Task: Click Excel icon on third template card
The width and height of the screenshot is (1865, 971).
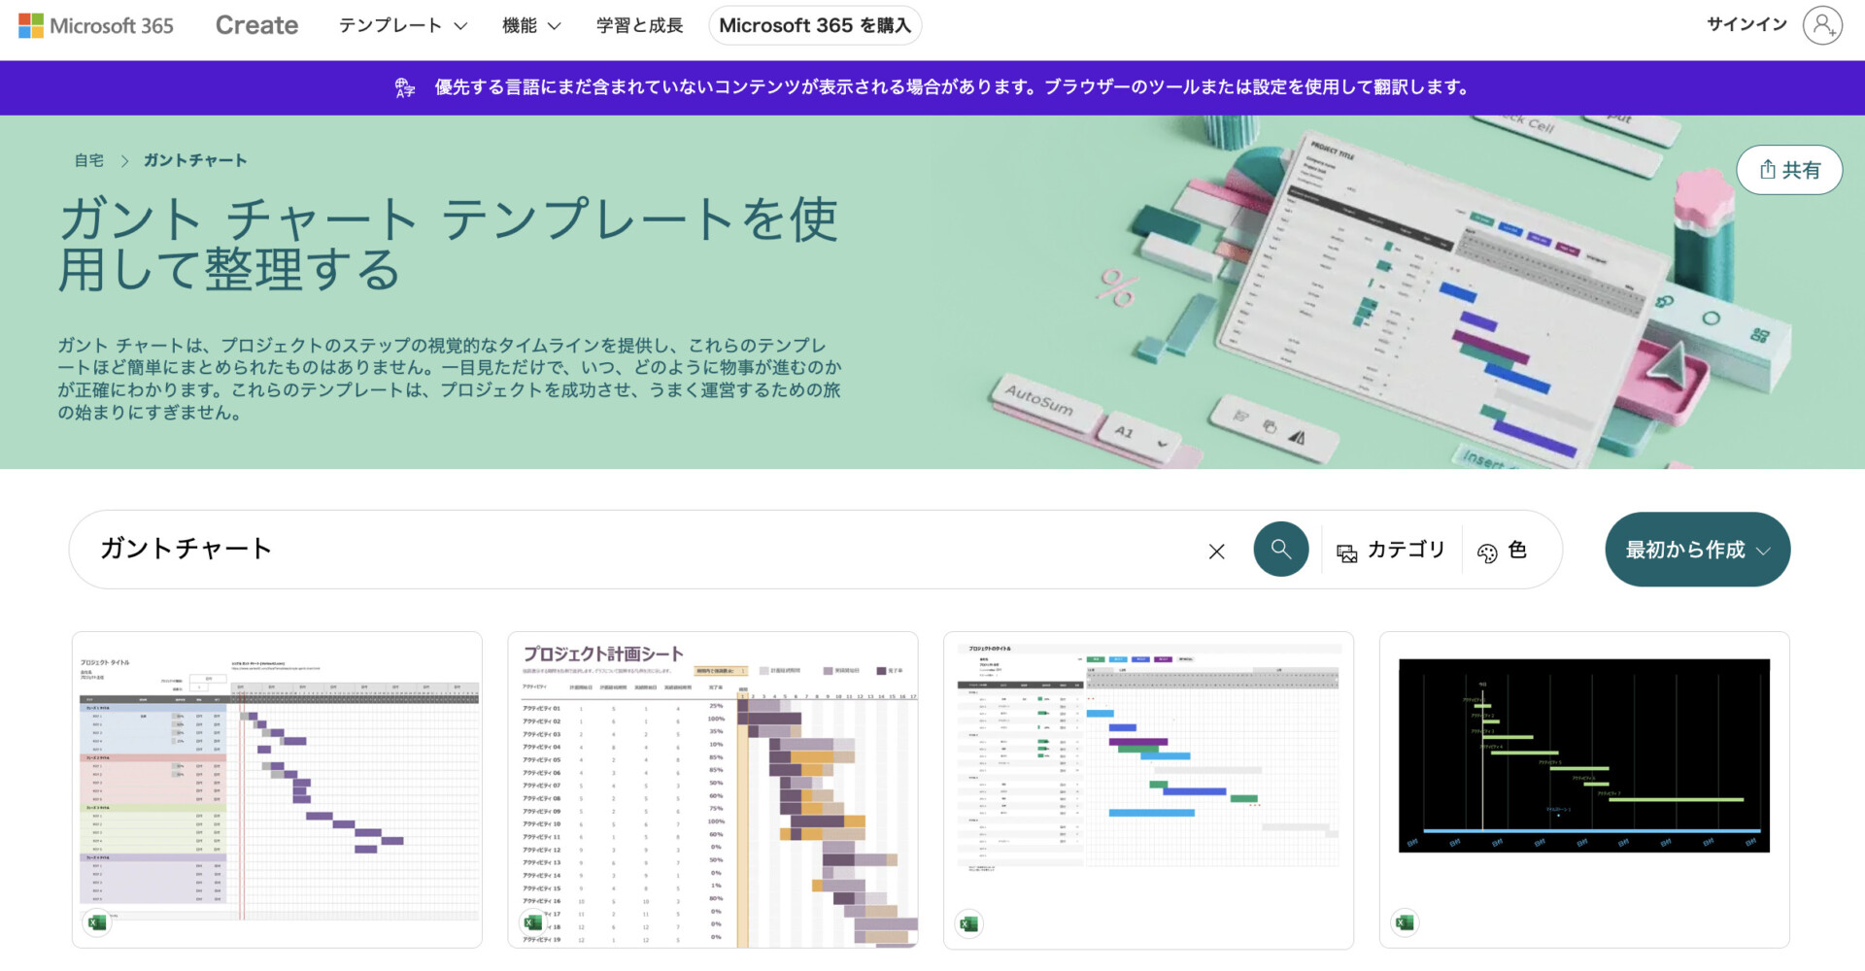Action: coord(968,922)
